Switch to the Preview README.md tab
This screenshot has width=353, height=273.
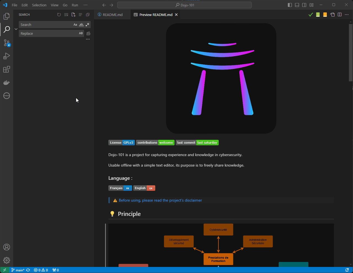coord(156,15)
